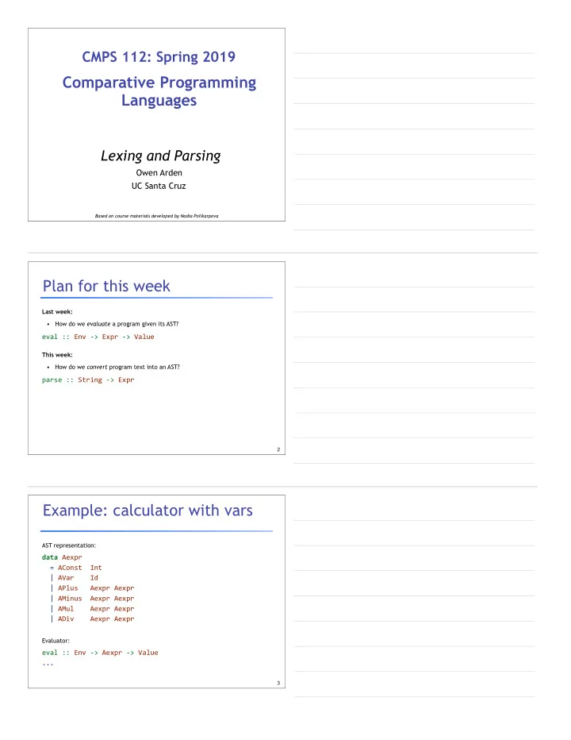Viewport: 571px width, 740px height.
Task: Click the eval :: Env -> Expr -> Value code line
Action: 98,337
